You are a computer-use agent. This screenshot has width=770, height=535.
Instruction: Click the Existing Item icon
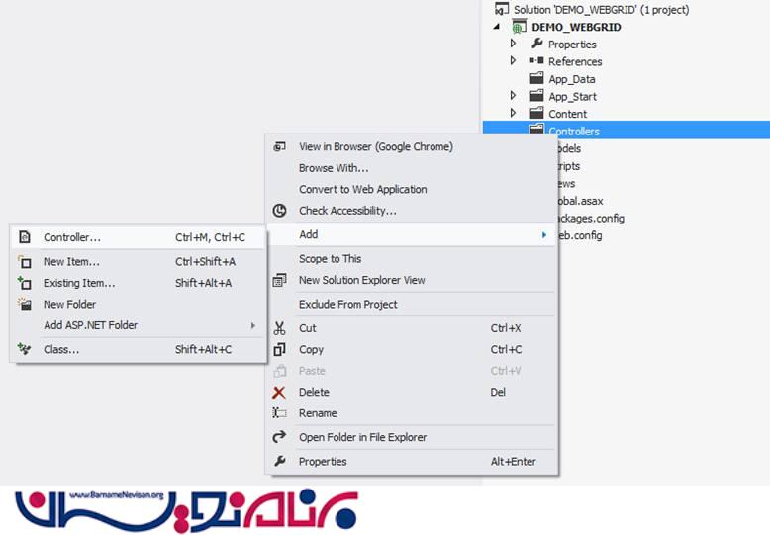point(25,283)
